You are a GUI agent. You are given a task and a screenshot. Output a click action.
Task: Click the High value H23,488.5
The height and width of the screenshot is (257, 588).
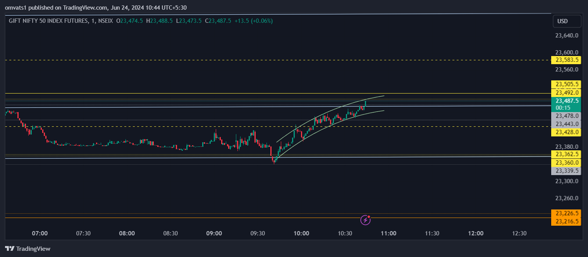[x=159, y=21]
